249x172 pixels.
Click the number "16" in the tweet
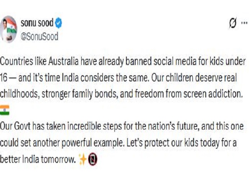[5, 78]
